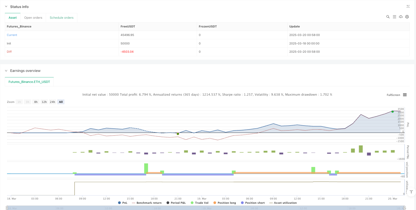Click the -4503.04 Diff value
The height and width of the screenshot is (210, 416).
[127, 52]
